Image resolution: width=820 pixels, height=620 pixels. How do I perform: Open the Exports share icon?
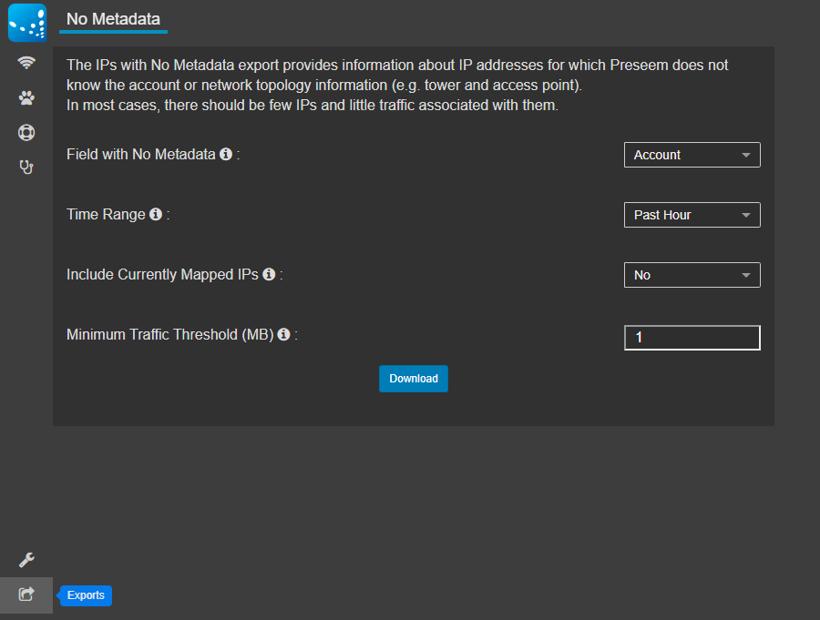(26, 595)
